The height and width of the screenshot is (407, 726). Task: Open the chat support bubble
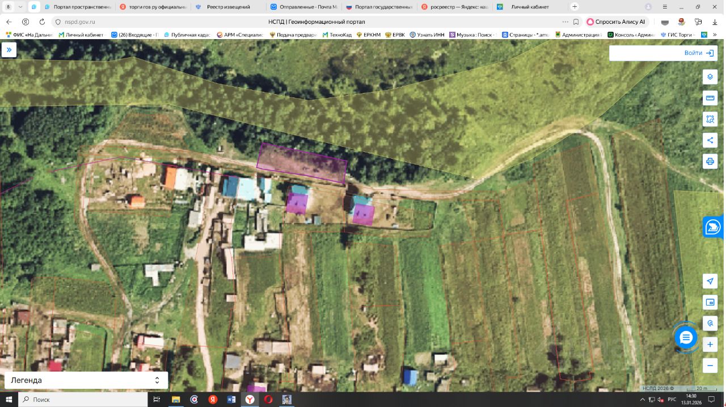pyautogui.click(x=686, y=338)
